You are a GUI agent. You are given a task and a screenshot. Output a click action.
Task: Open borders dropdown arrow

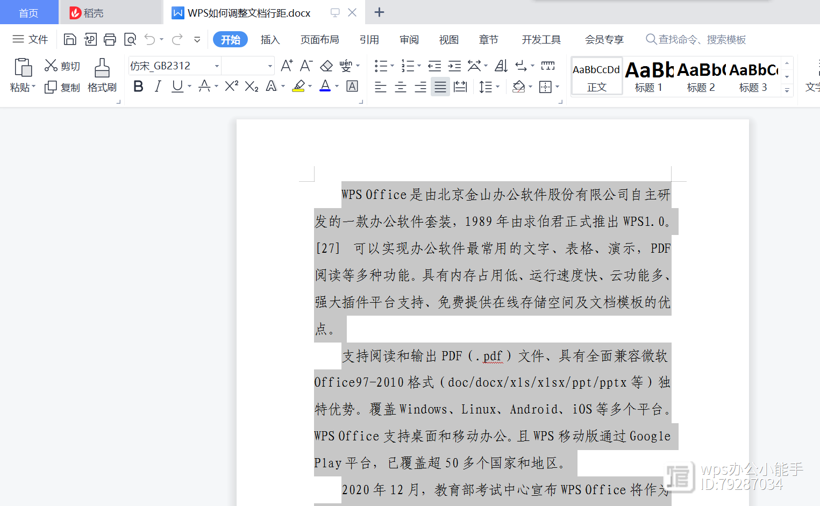(557, 86)
